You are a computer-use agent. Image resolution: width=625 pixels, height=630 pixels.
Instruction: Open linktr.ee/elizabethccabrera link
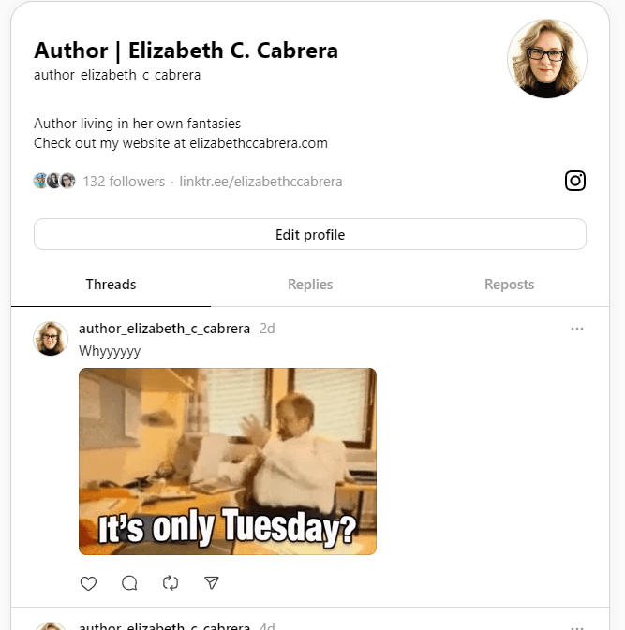click(x=260, y=182)
